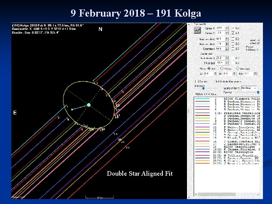Select chord 12 P Maley Carefree row

tap(227, 130)
